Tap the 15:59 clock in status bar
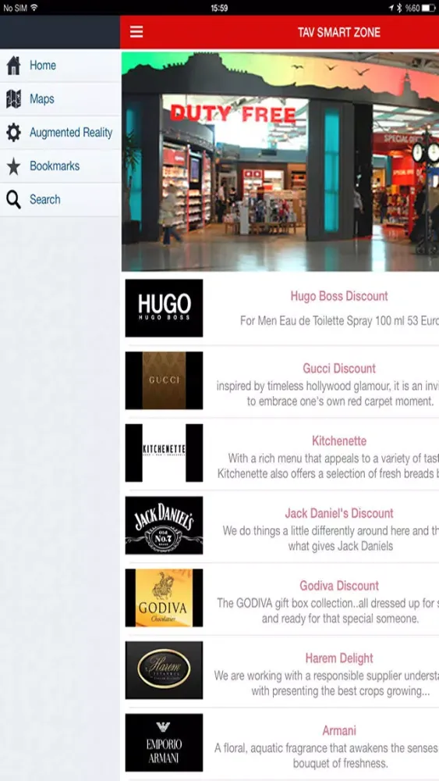Viewport: 439px width, 781px height. click(219, 8)
